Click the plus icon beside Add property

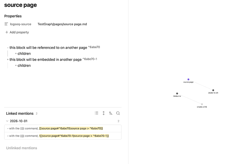[7, 32]
